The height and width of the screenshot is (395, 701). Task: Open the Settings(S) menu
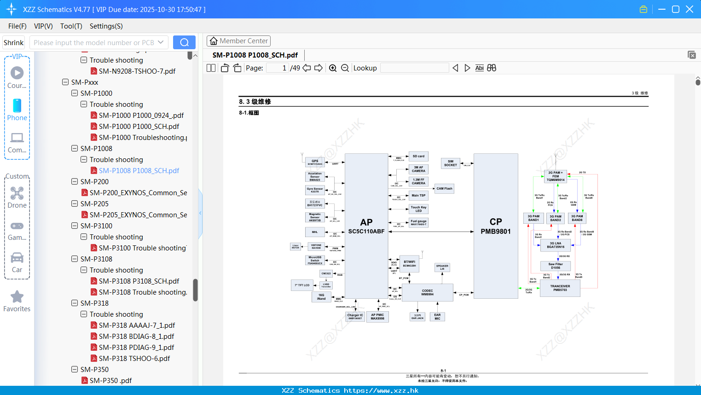coord(106,26)
